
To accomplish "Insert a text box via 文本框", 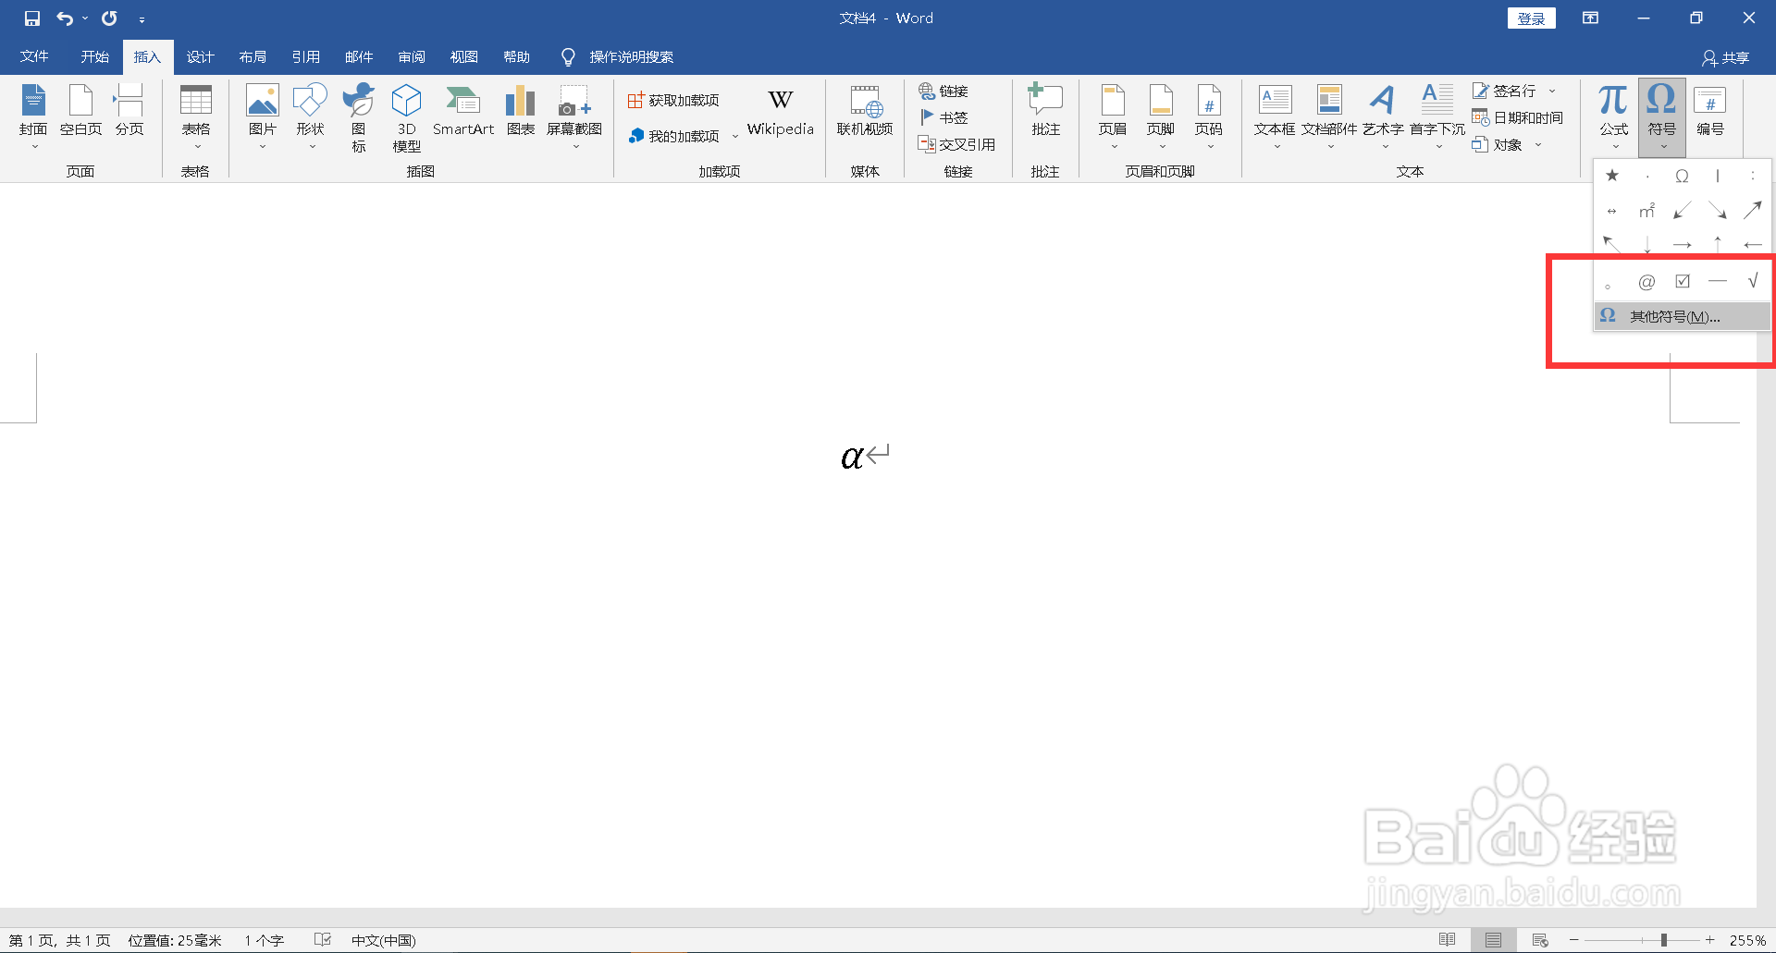I will (x=1275, y=116).
